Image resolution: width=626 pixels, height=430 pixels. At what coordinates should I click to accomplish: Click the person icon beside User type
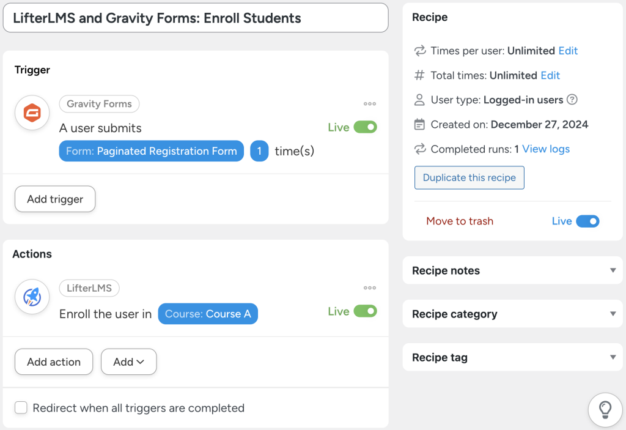[x=419, y=99]
